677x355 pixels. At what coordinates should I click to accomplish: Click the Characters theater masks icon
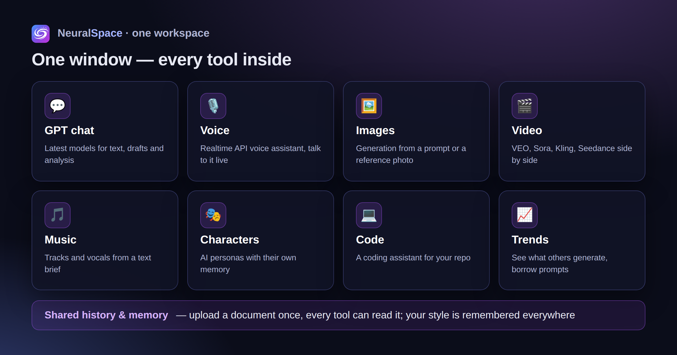click(x=213, y=215)
